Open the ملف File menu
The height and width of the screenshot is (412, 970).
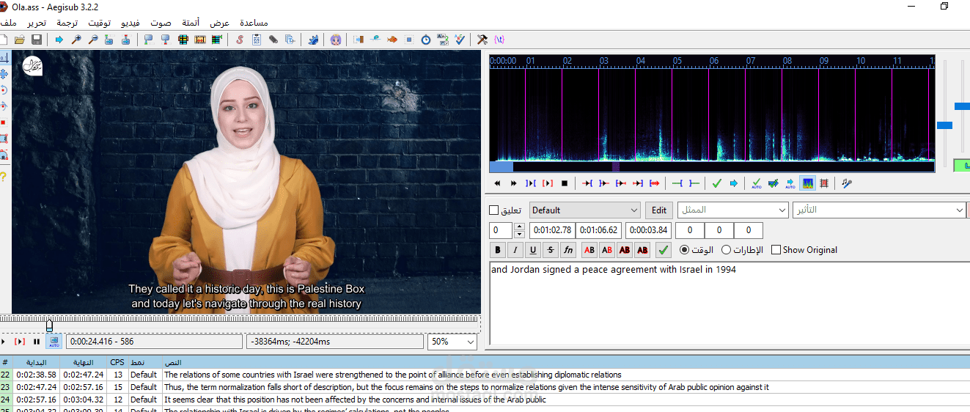pos(9,23)
